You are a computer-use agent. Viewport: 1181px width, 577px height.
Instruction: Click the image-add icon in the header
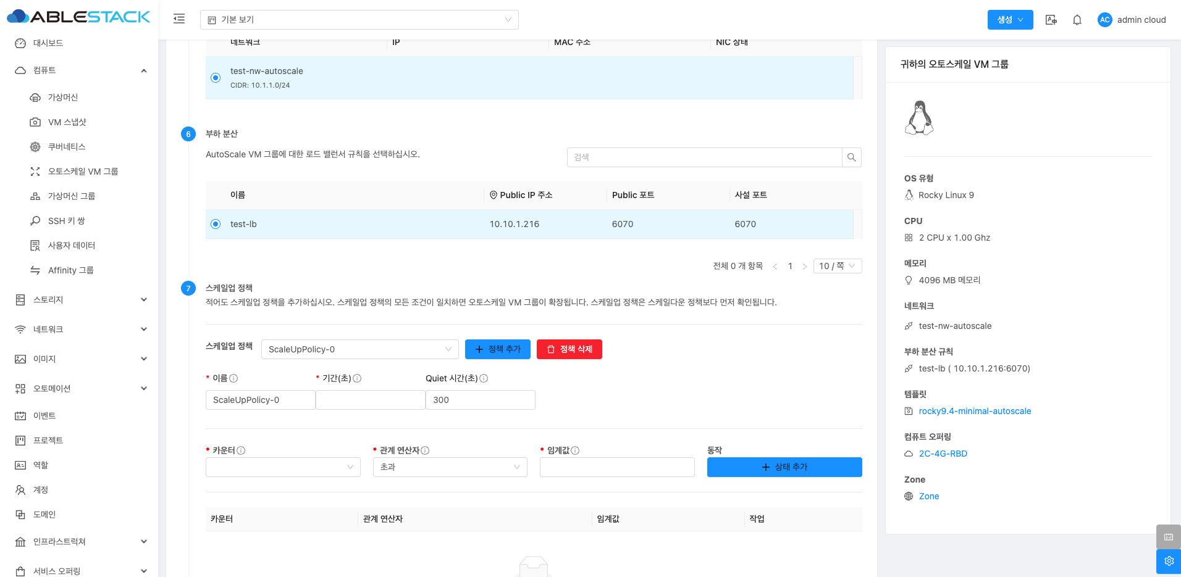pyautogui.click(x=1051, y=20)
